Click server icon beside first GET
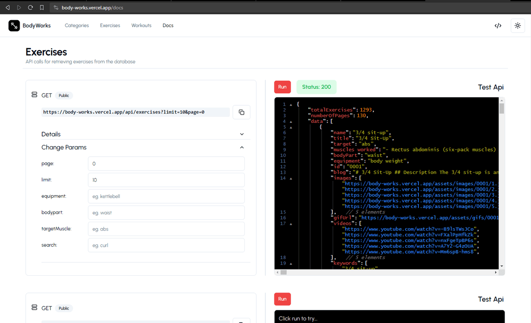The image size is (531, 323). (34, 95)
